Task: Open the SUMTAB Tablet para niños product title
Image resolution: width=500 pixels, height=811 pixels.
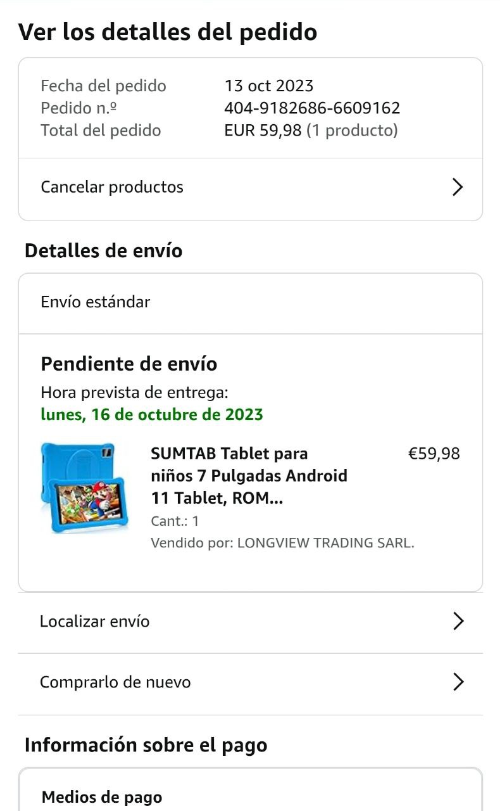Action: pyautogui.click(x=249, y=476)
